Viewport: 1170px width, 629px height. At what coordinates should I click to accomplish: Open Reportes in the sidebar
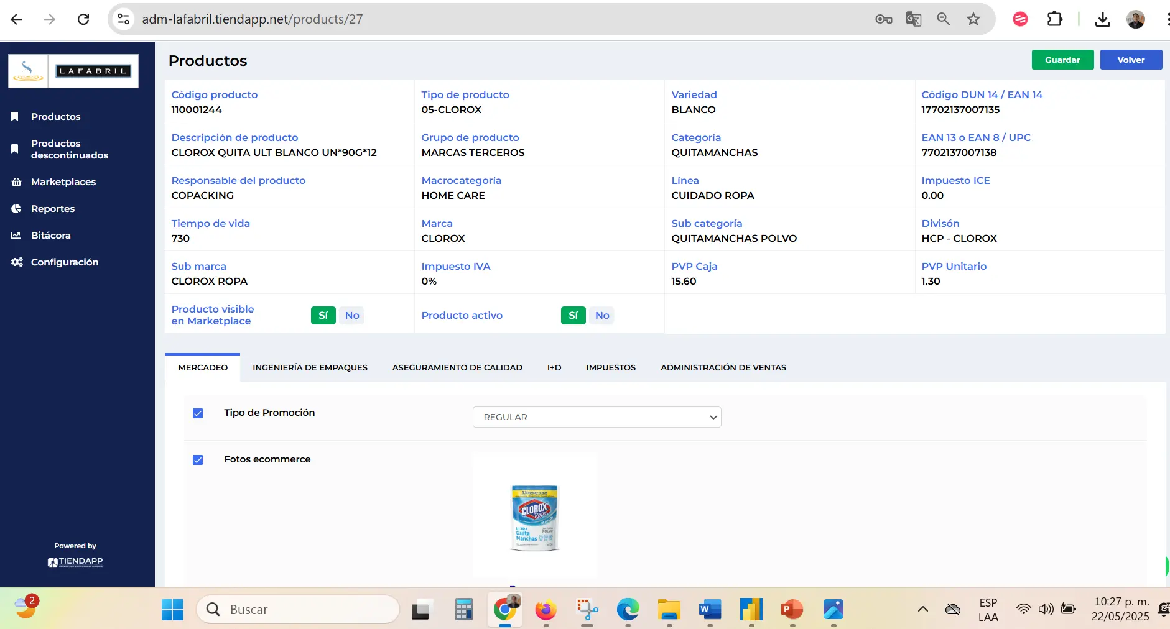point(53,209)
